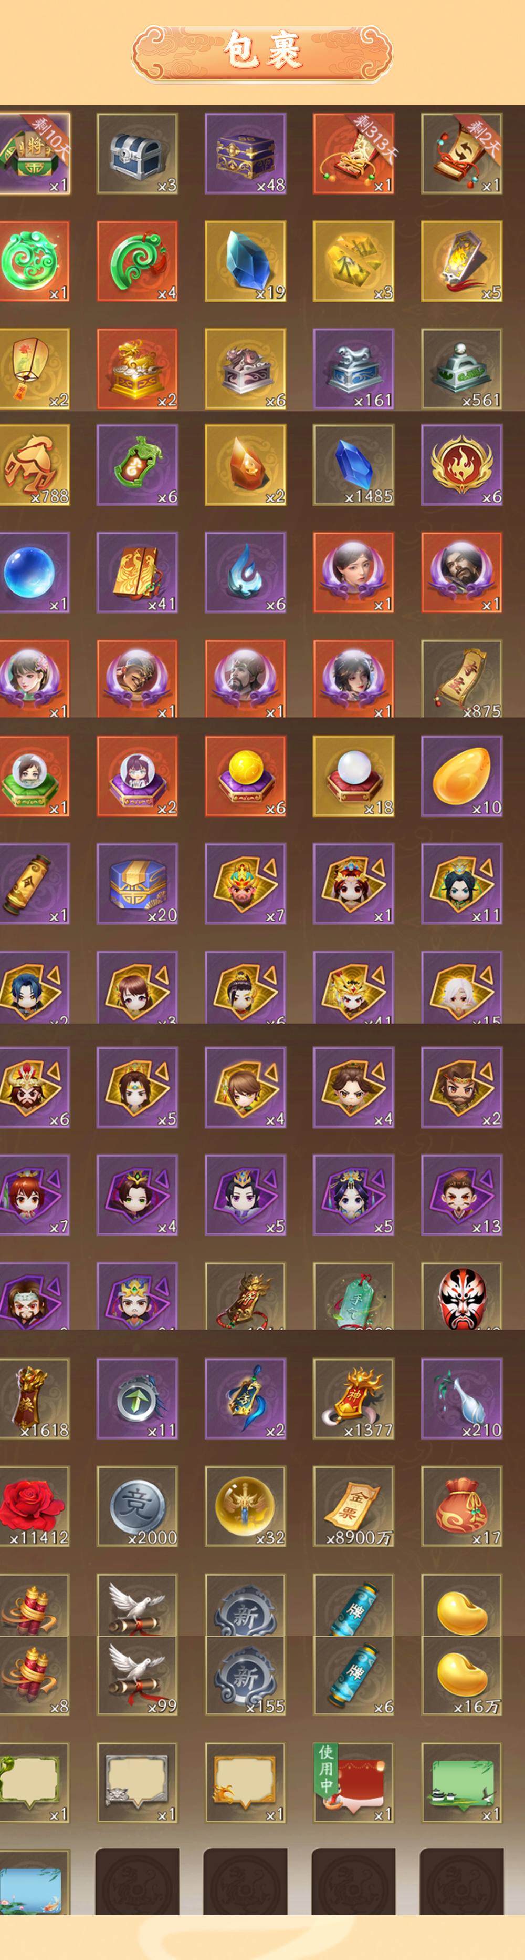Viewport: 525px width, 1960px height.
Task: Select the golden egg item x10
Action: [x=462, y=776]
